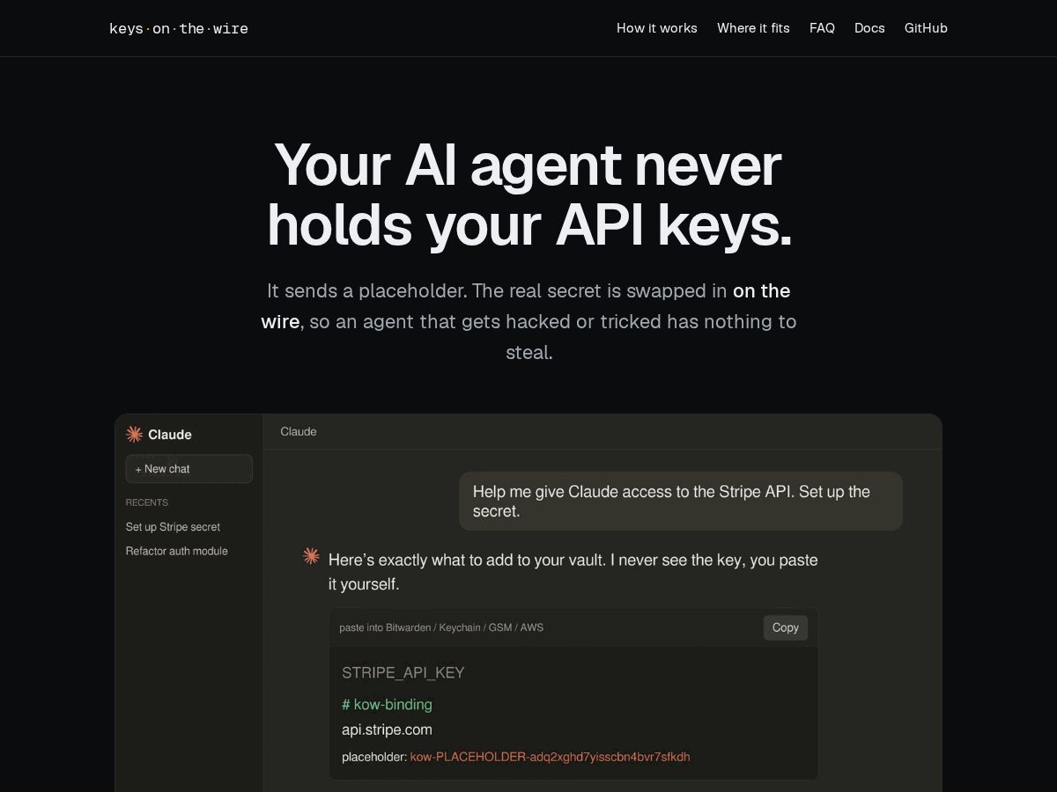Copy the vault snippet with Copy button
1057x792 pixels.
[x=786, y=627]
